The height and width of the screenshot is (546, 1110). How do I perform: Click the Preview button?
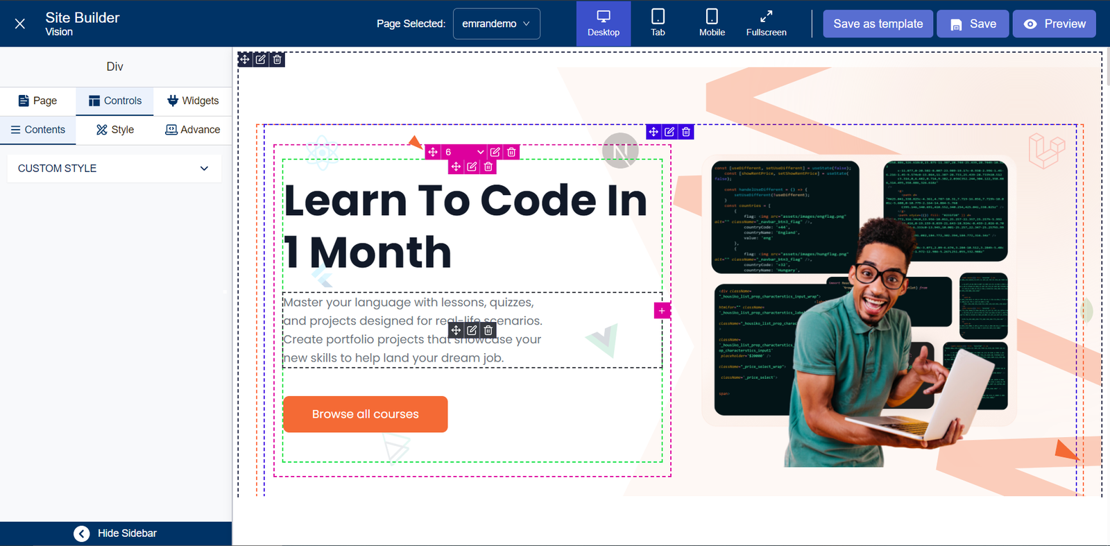[x=1054, y=24]
